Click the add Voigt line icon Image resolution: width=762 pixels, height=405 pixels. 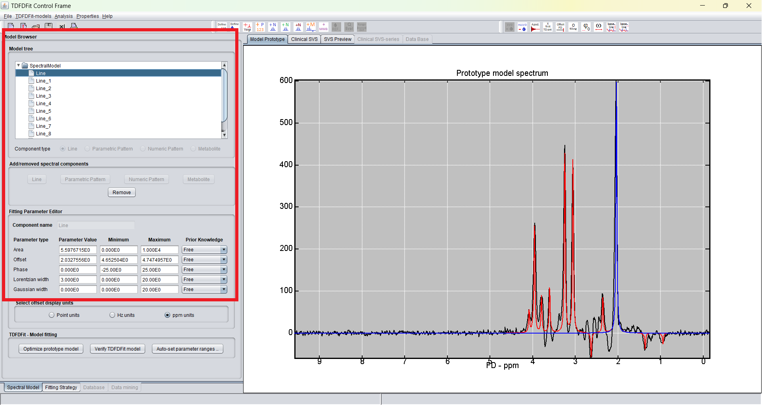[x=248, y=27]
